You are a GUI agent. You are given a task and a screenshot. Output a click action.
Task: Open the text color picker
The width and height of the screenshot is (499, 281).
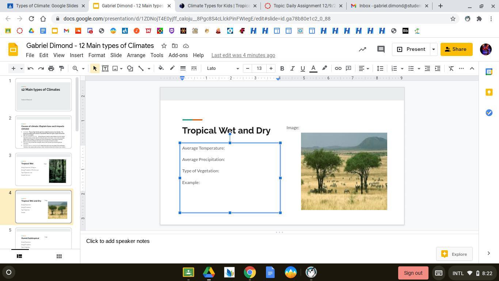313,68
